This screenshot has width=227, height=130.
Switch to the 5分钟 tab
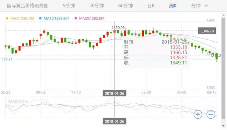click(69, 6)
